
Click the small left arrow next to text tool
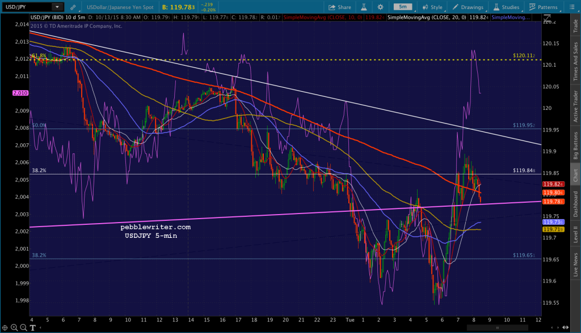[40, 327]
